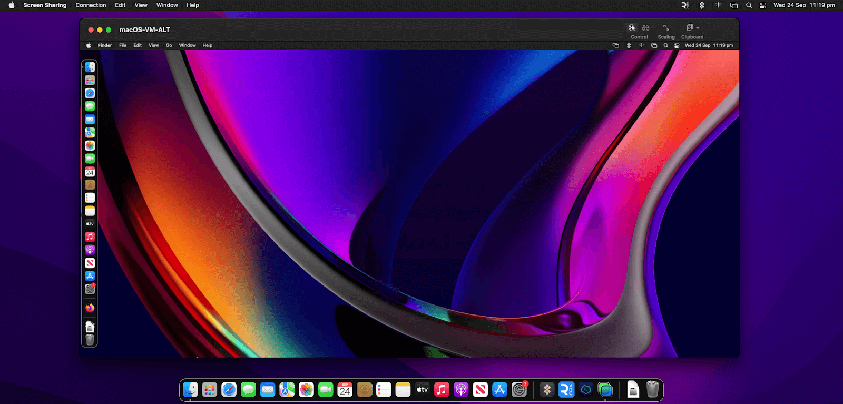Launch Podcasts from the bottom host dock
Screen dimensions: 843x404
click(x=461, y=390)
